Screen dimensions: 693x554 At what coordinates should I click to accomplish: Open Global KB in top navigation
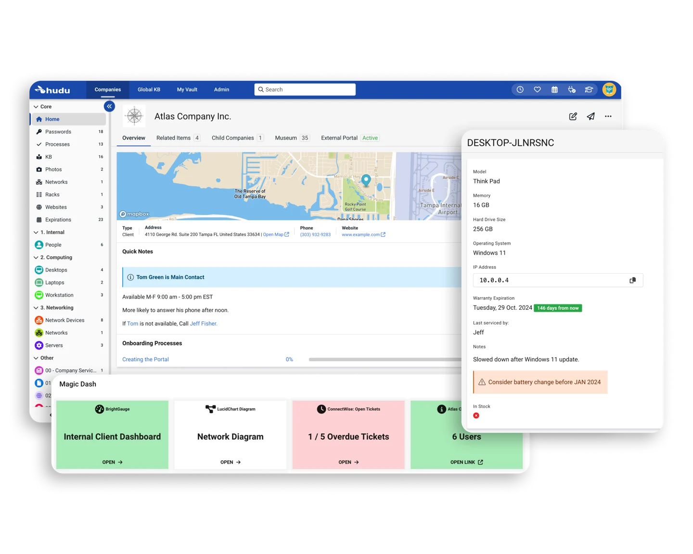tap(149, 89)
